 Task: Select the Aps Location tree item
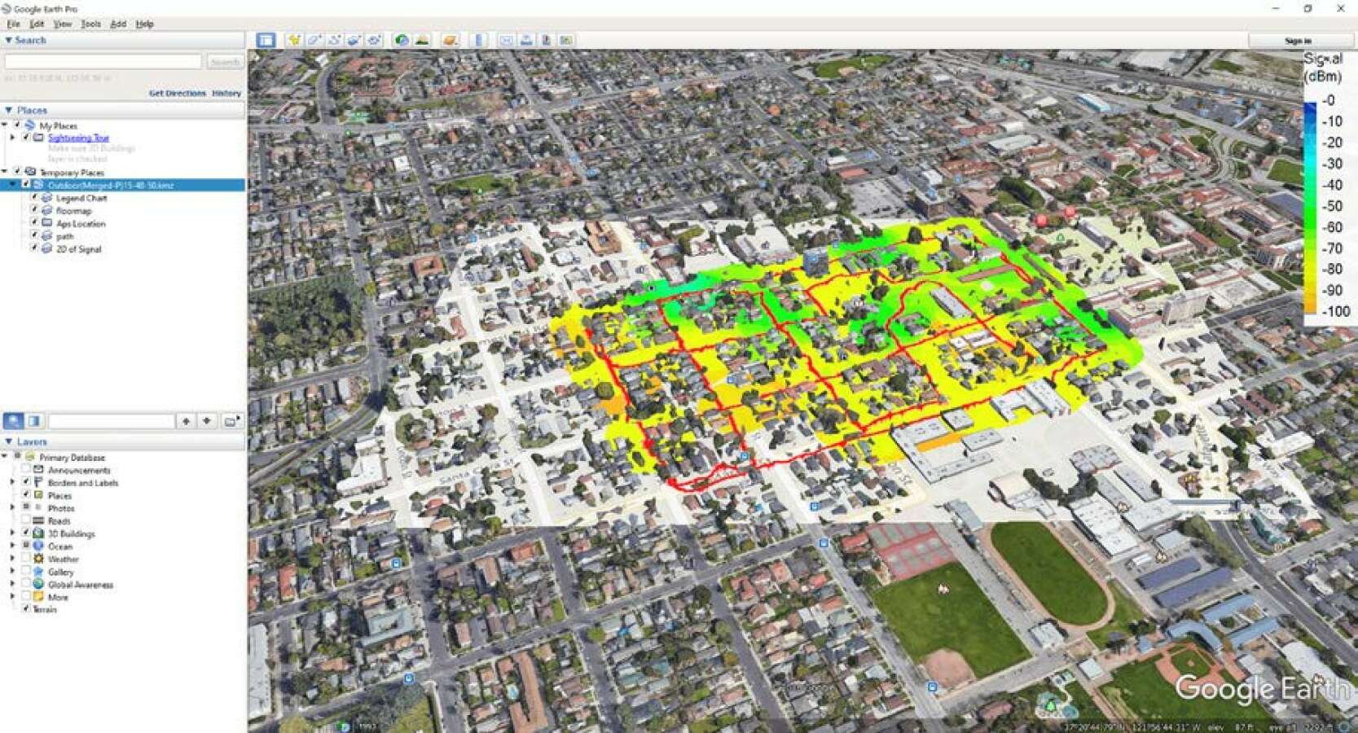(x=81, y=223)
